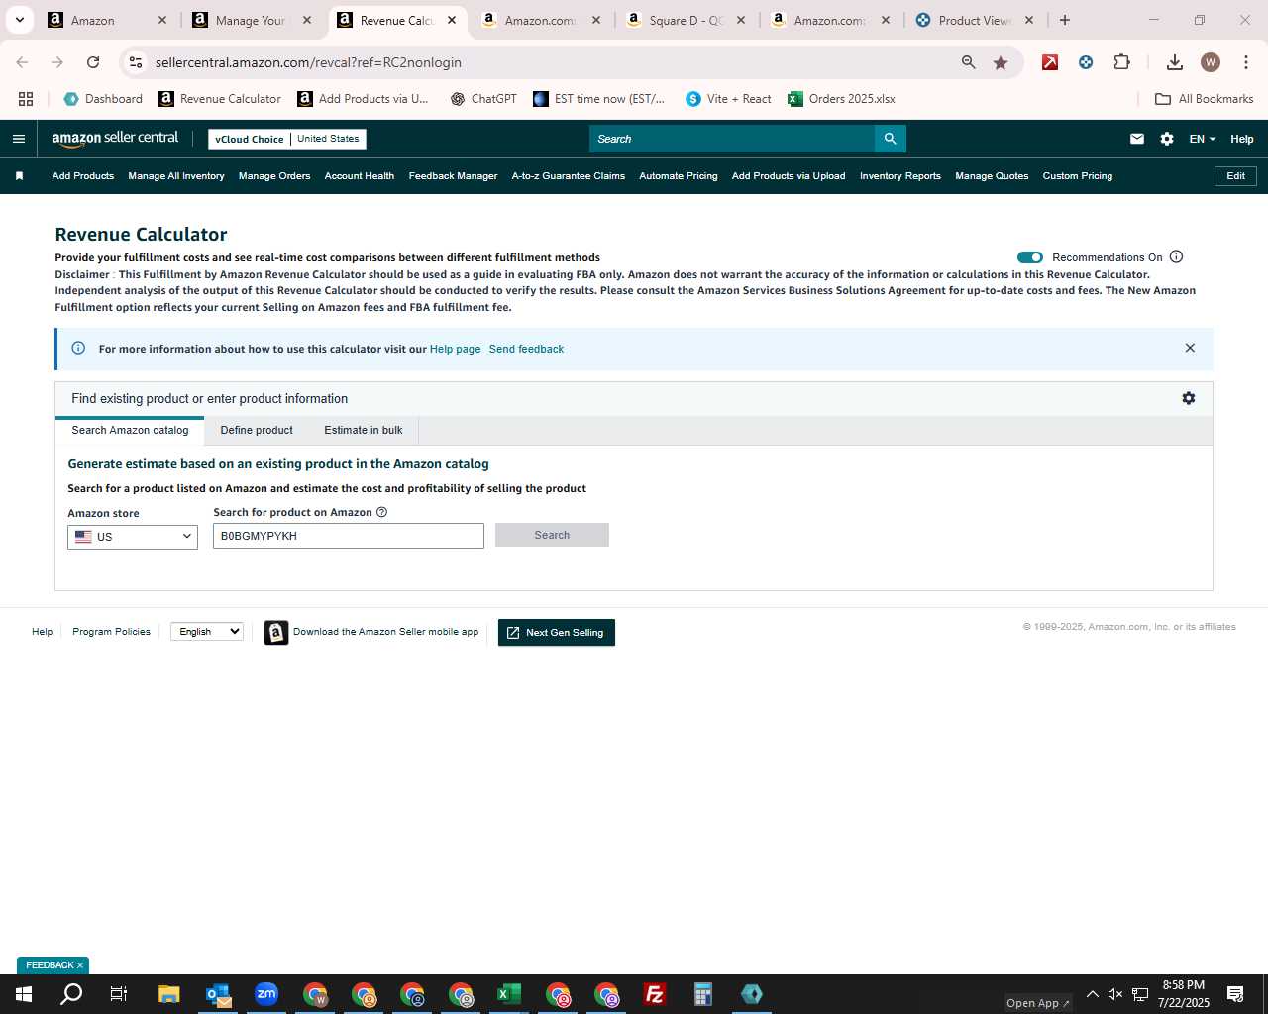
Task: Close the FEEDBACK widget
Action: (80, 965)
